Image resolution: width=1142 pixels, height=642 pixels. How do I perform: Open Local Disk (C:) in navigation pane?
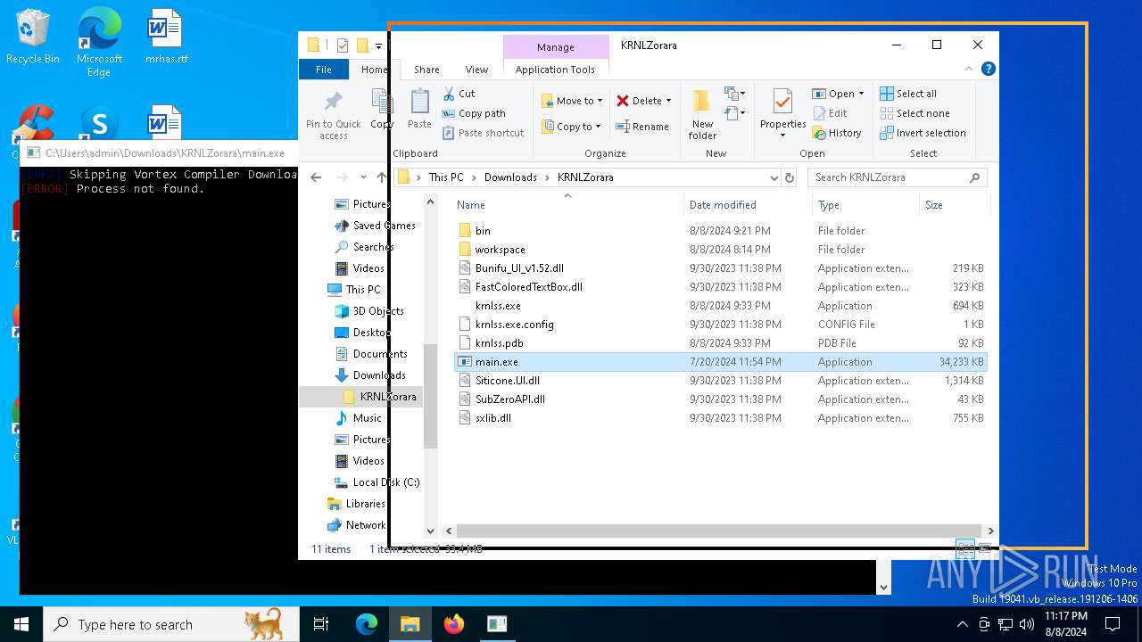tap(377, 482)
